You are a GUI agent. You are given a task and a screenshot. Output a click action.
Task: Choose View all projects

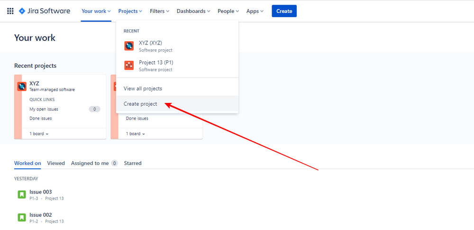coord(177,89)
